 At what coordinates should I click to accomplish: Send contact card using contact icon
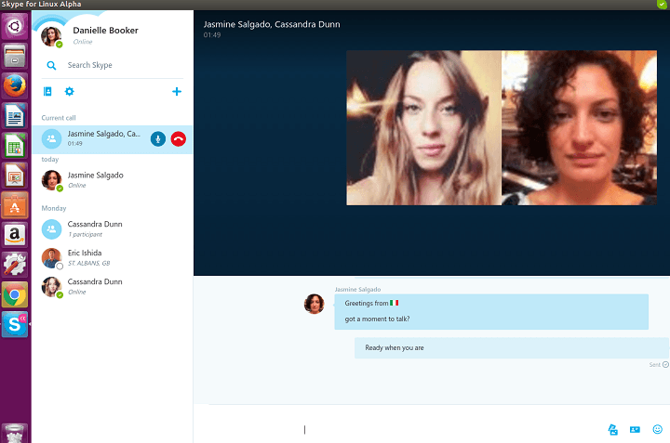click(635, 429)
